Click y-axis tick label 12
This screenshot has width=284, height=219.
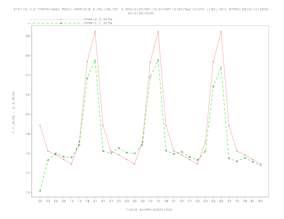tap(28, 193)
